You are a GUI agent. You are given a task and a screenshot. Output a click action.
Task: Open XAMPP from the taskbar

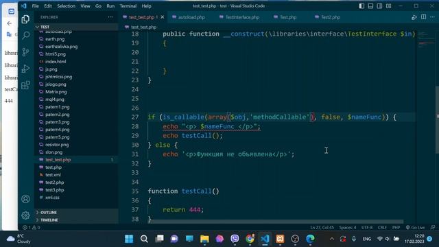coord(280,239)
